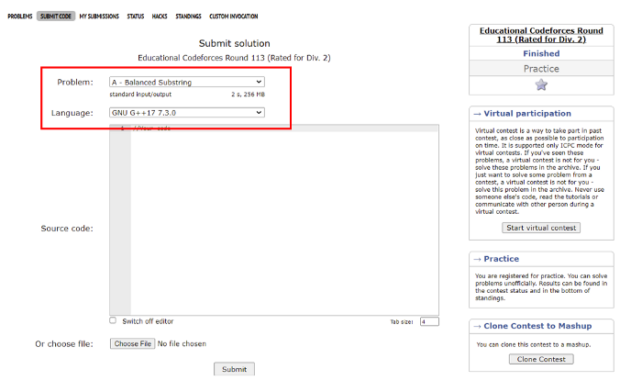Expand the Language dropdown

[x=187, y=112]
